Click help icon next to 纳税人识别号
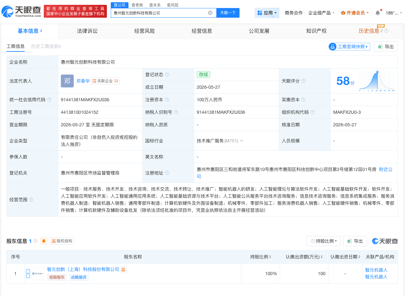The image size is (405, 296). pos(176,112)
